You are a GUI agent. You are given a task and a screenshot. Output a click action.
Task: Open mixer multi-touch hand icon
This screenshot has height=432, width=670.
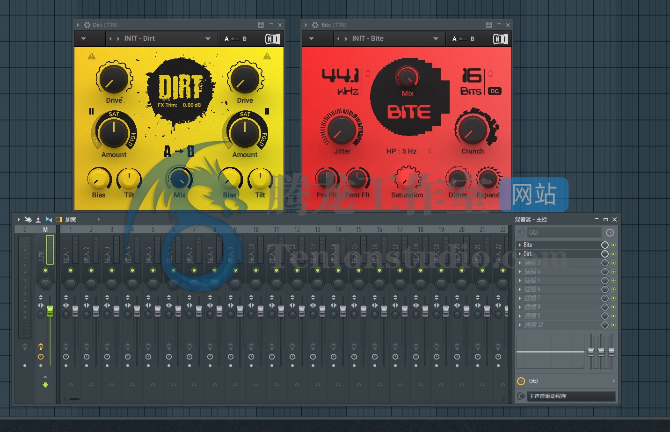click(28, 219)
